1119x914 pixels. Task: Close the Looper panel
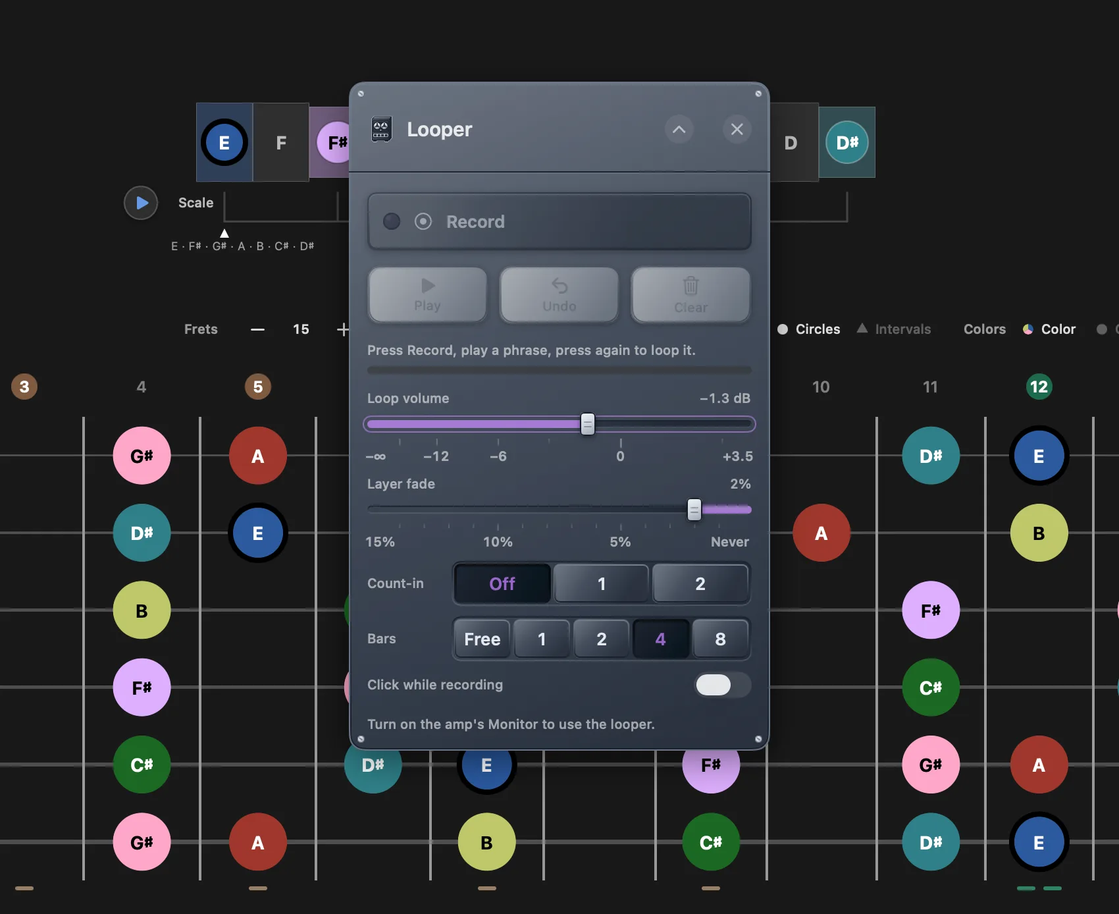pos(737,129)
